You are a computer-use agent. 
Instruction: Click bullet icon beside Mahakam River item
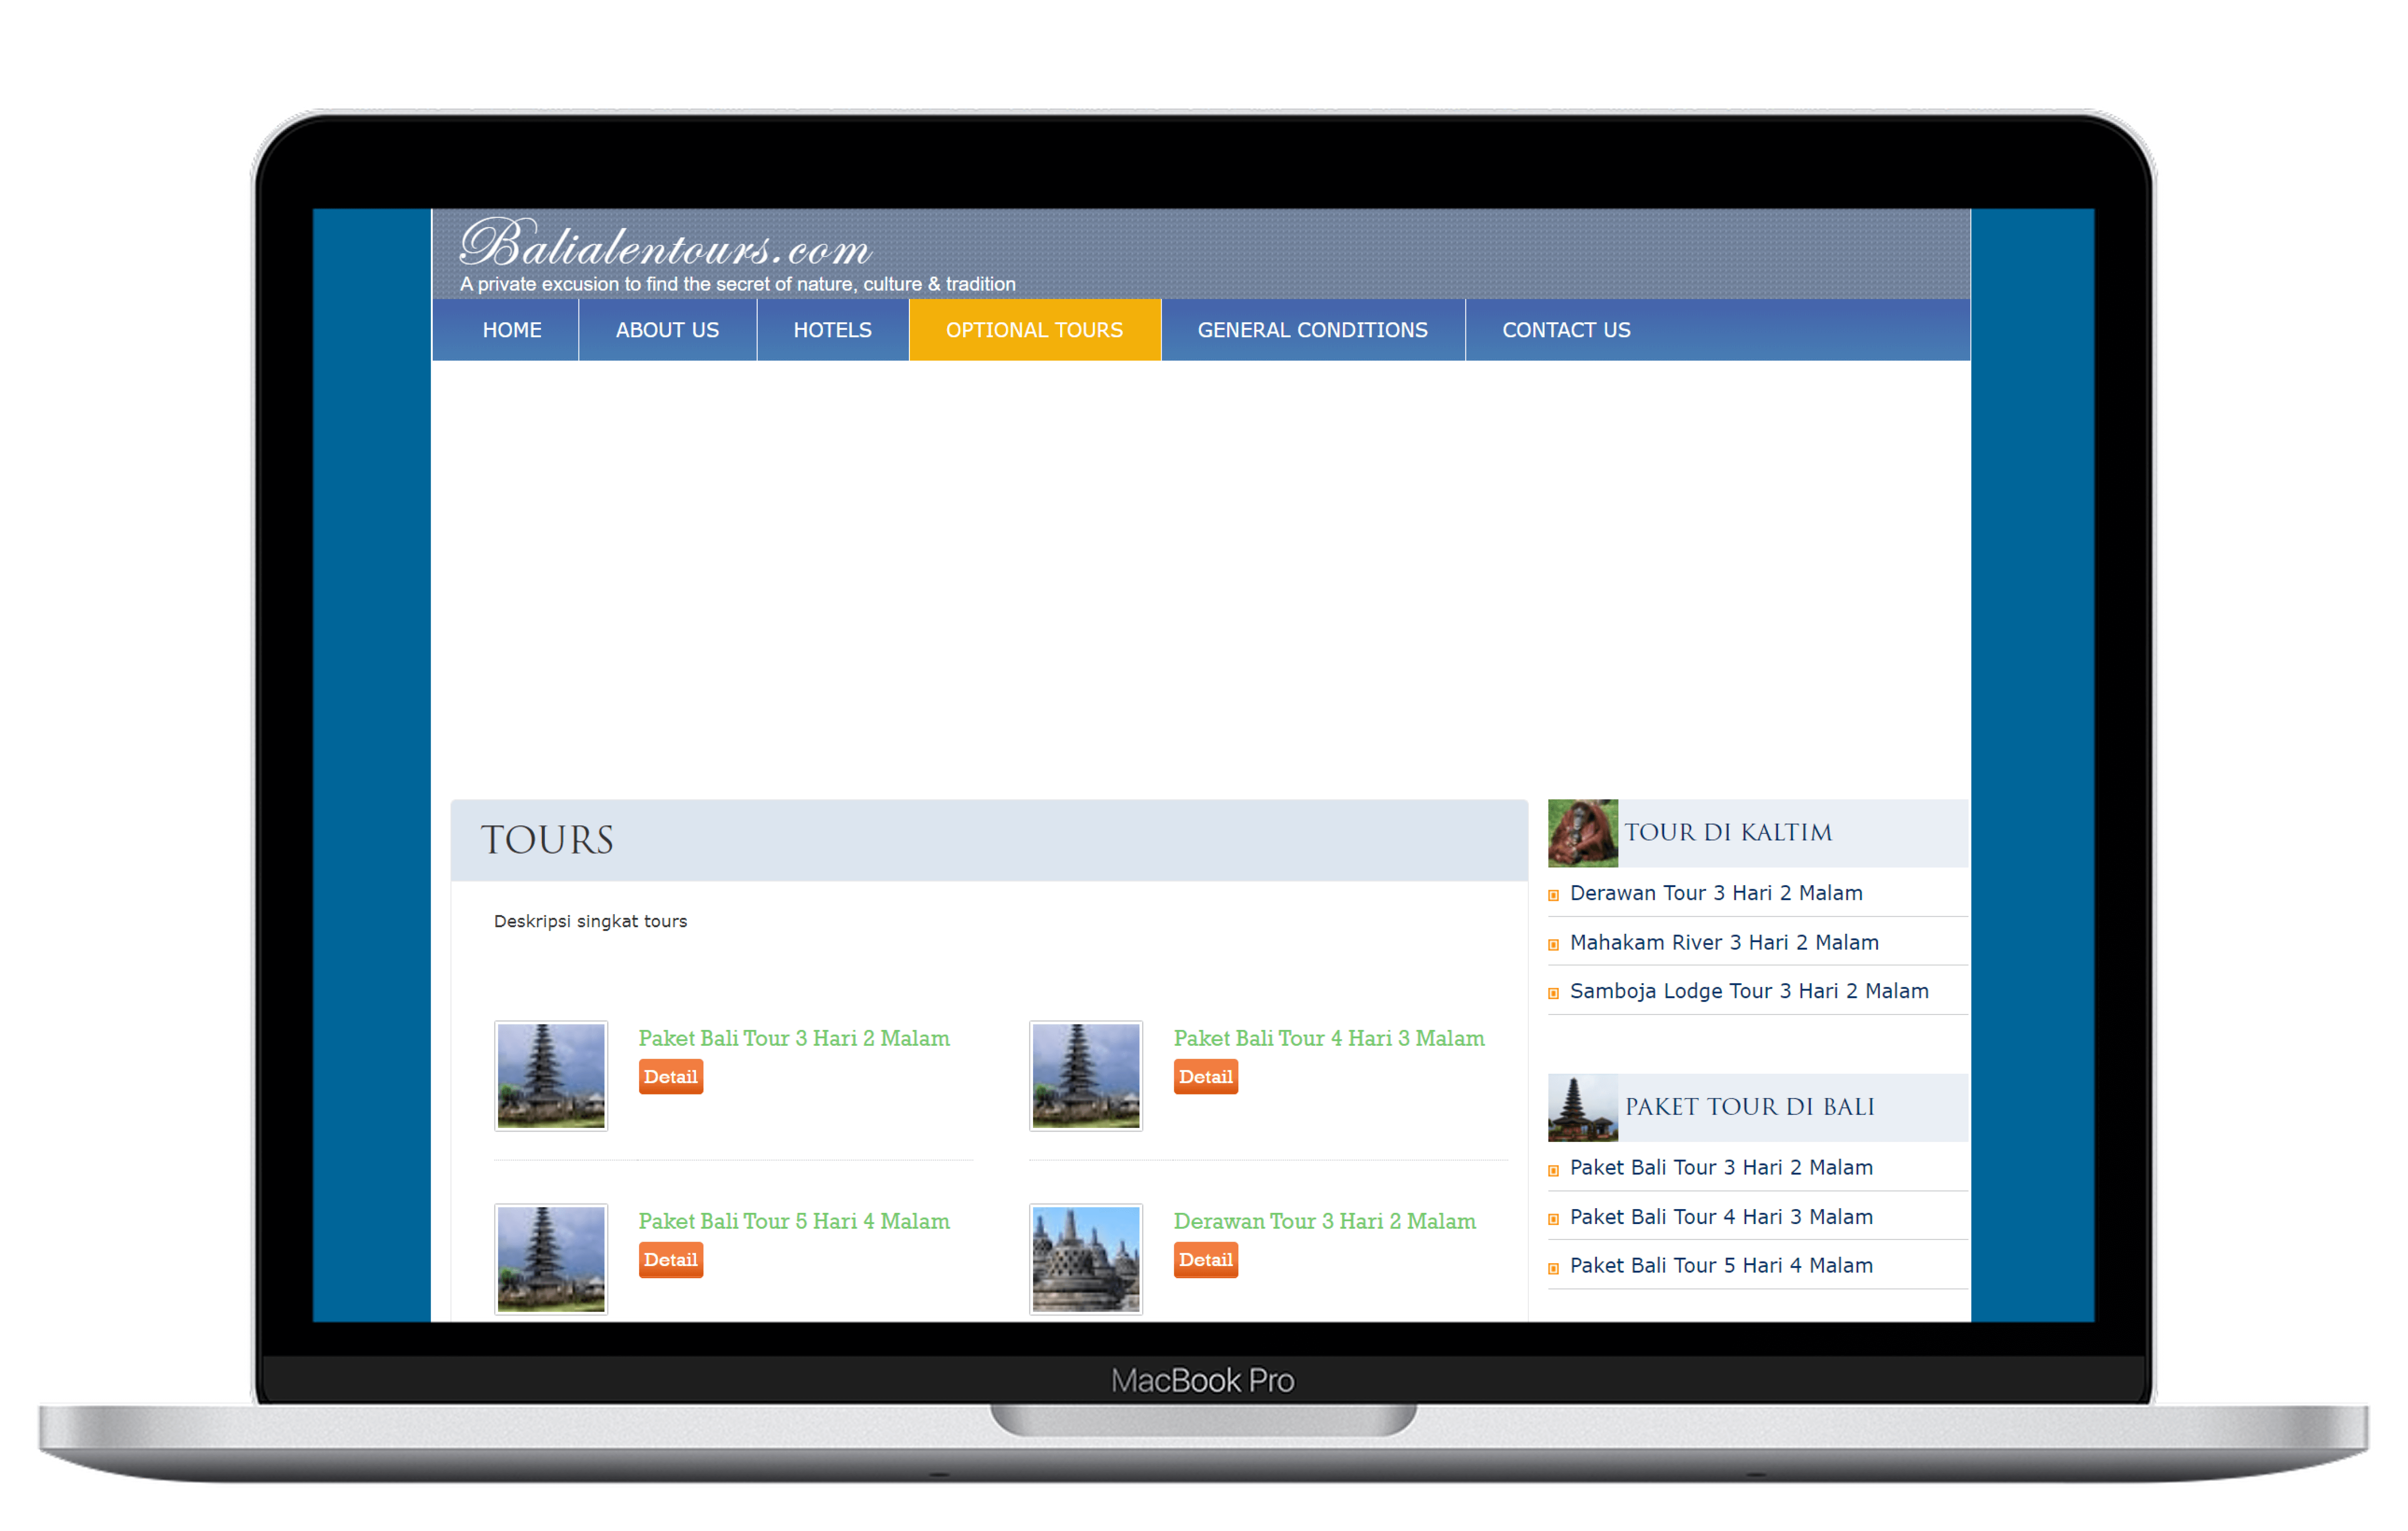click(x=1554, y=945)
